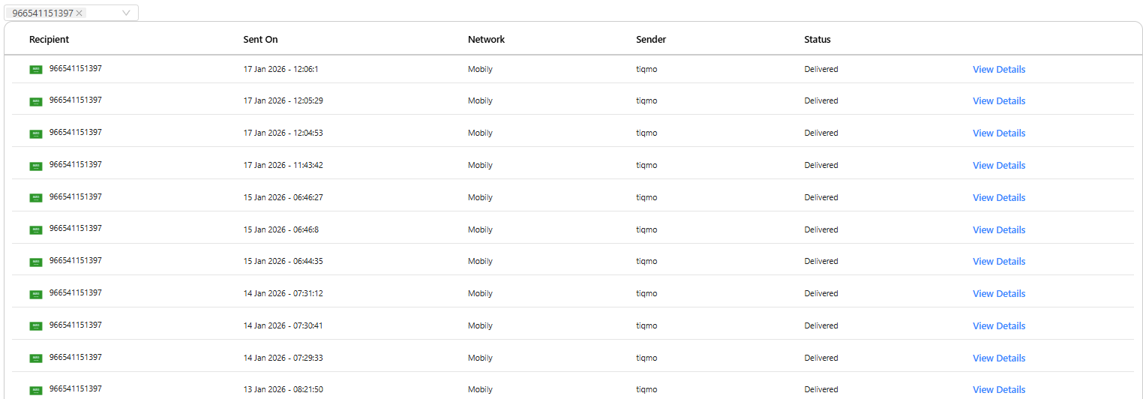1143x399 pixels.
Task: Click the Network column header
Action: [x=486, y=40]
